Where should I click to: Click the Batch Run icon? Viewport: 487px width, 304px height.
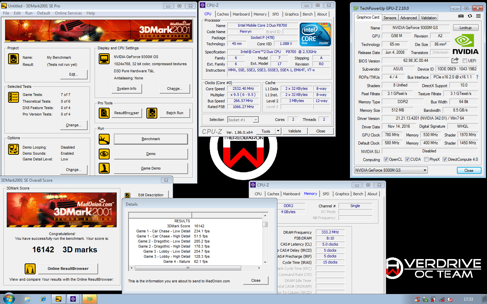[x=152, y=113]
